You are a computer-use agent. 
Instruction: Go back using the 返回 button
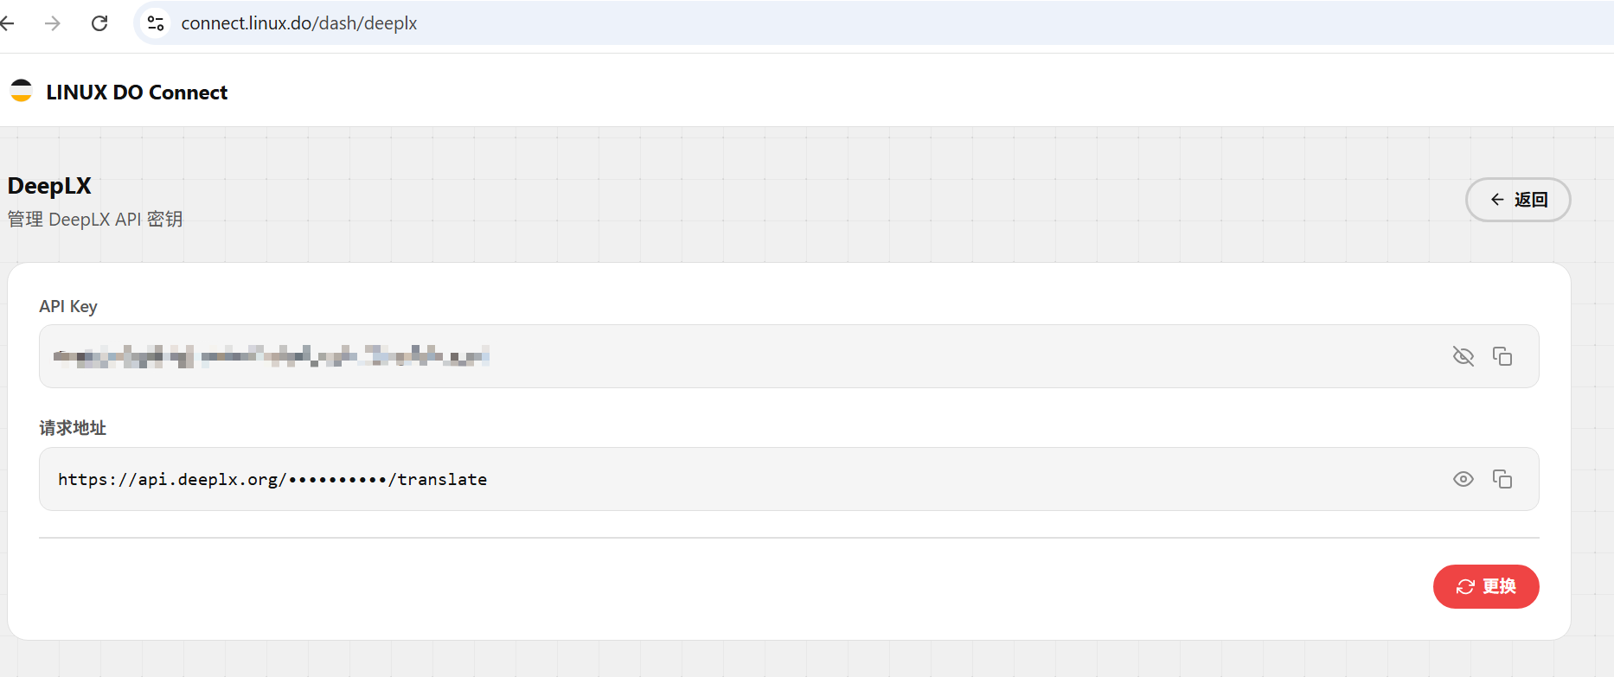click(1518, 200)
